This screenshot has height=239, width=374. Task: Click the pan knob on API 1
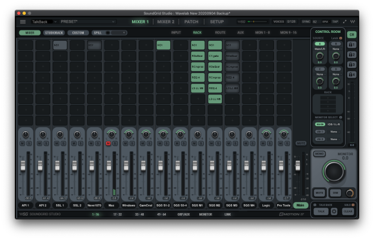26,134
